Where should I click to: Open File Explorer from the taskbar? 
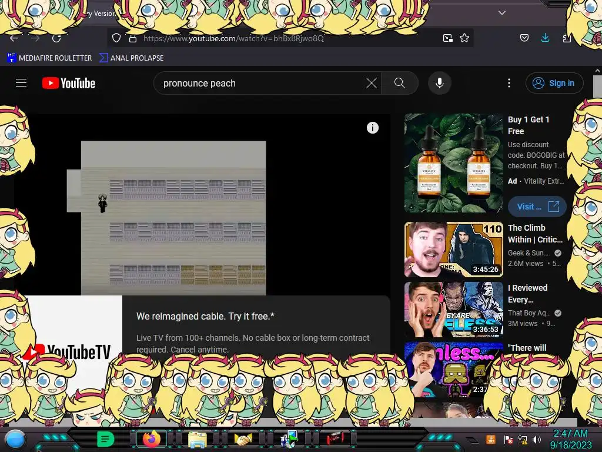pyautogui.click(x=198, y=440)
